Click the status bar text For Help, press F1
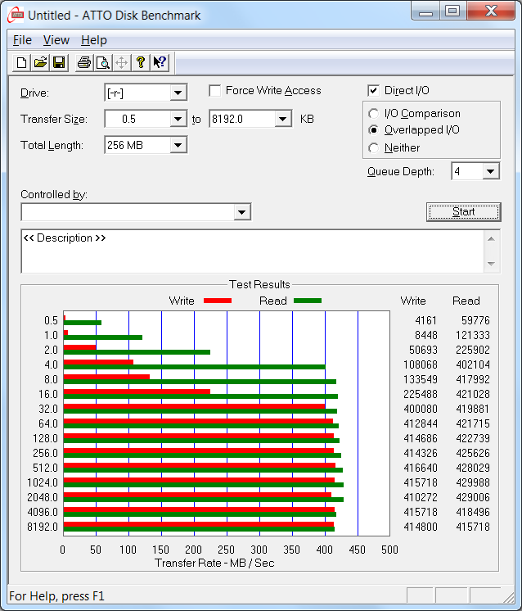Image resolution: width=522 pixels, height=611 pixels. [56, 596]
